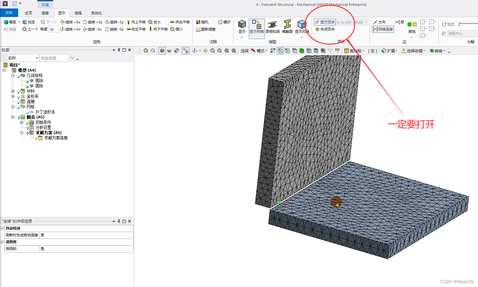
Task: Open the 文件 file menu
Action: click(9, 13)
